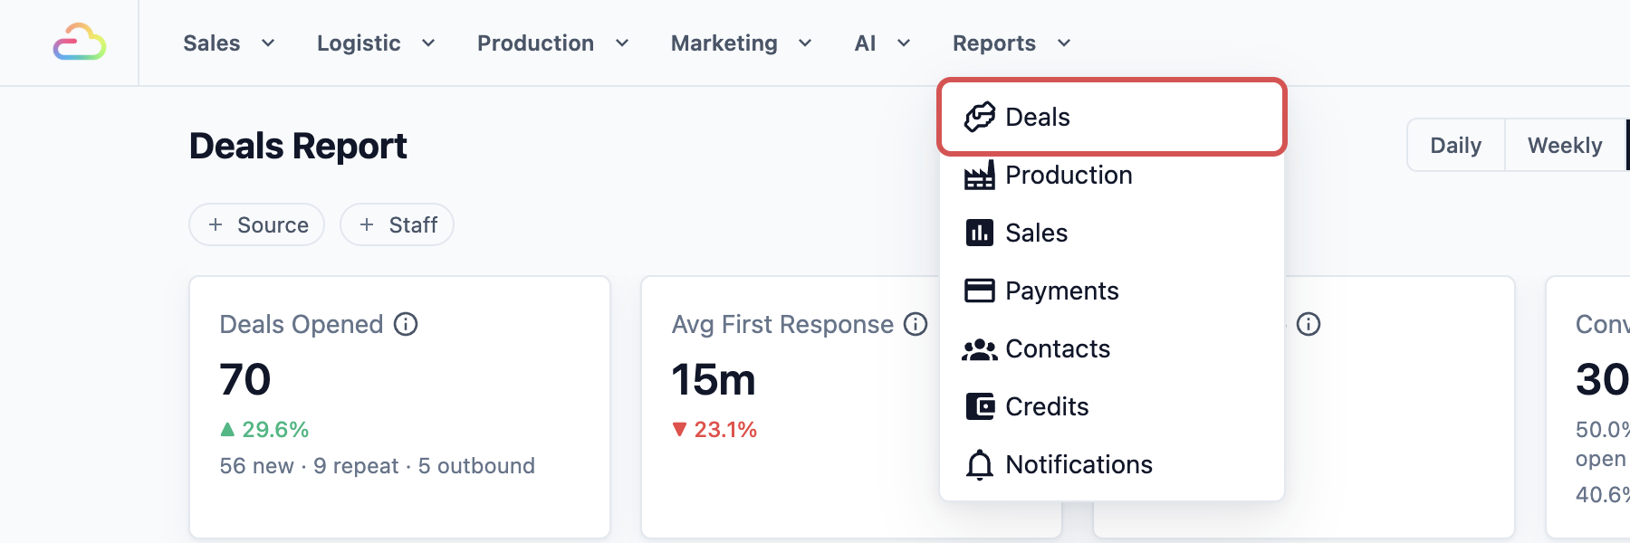Expand the AI chevron in navbar
The width and height of the screenshot is (1630, 543).
[904, 43]
